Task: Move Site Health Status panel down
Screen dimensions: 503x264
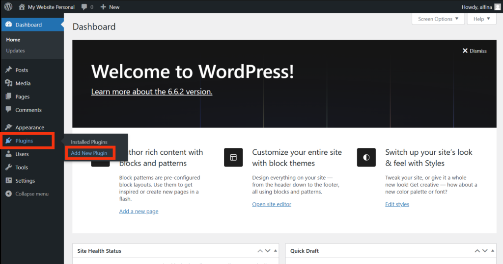Action: click(x=267, y=251)
